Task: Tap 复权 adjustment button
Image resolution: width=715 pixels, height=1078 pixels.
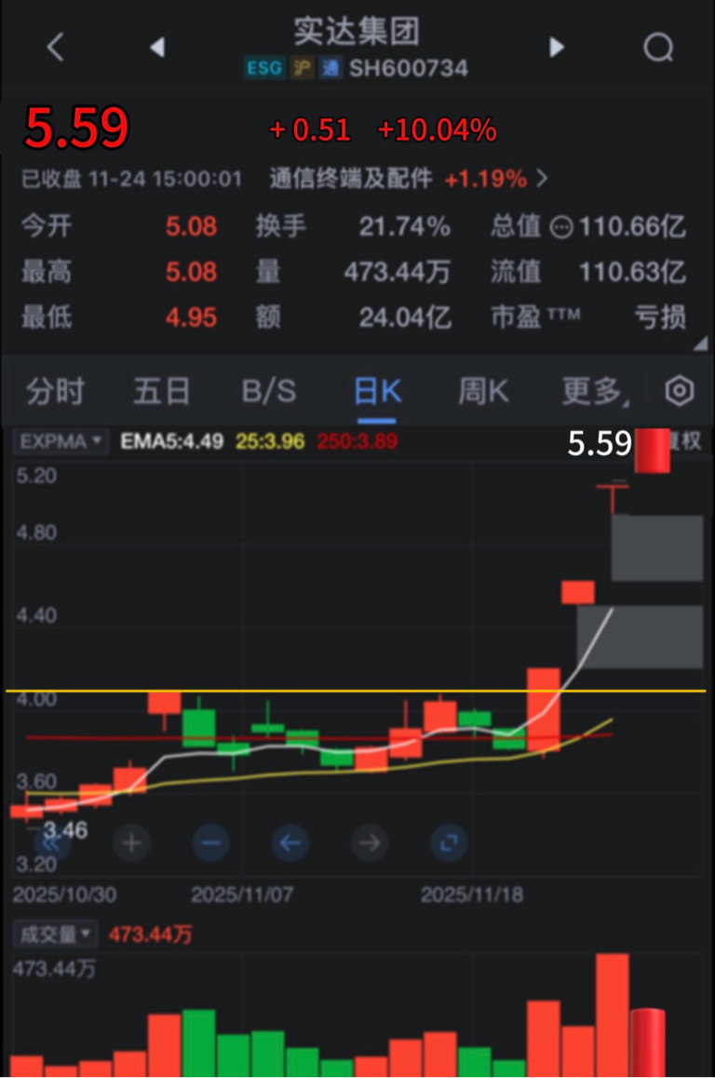Action: tap(685, 440)
